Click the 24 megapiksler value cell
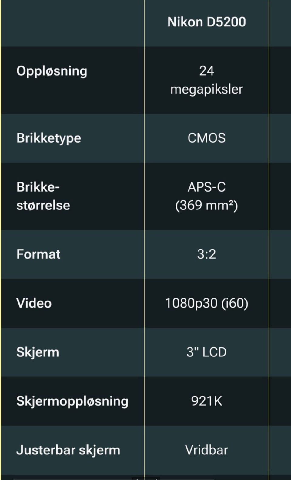Image resolution: width=291 pixels, height=480 pixels. [x=206, y=80]
